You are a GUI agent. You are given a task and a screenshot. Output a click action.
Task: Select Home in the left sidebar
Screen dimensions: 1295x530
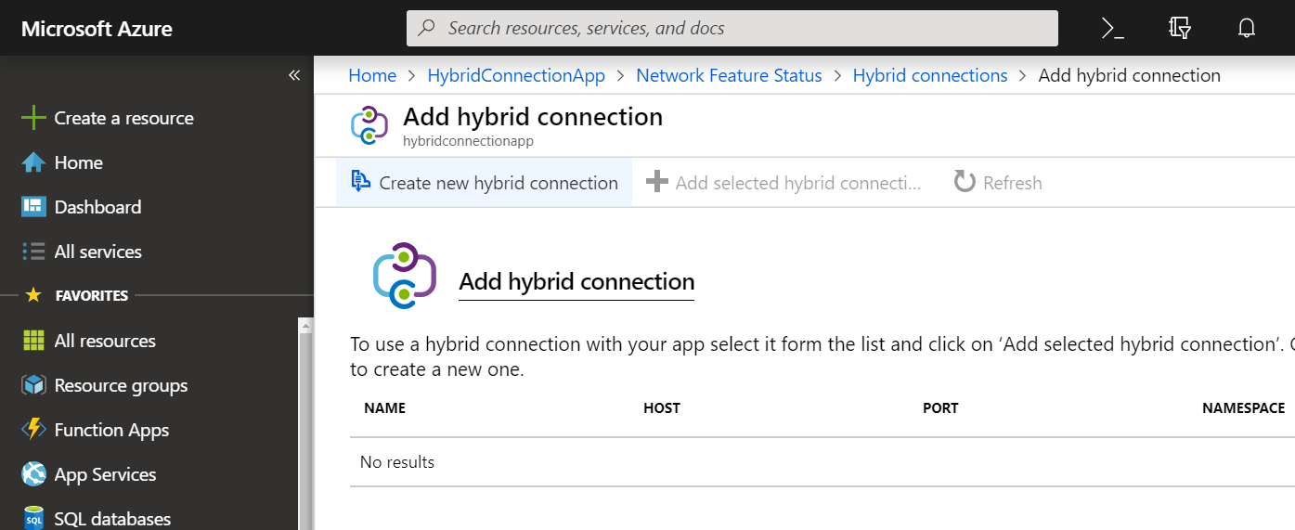point(78,162)
